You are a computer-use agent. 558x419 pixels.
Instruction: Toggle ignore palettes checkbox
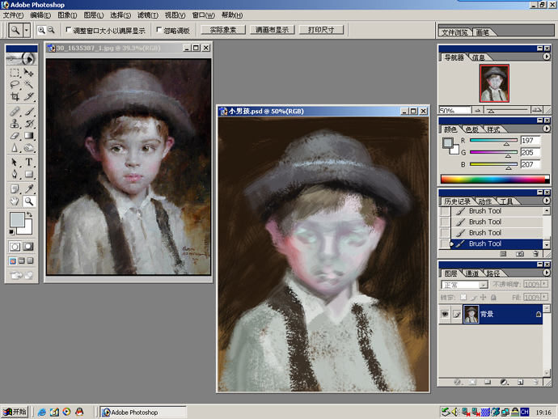click(x=159, y=30)
